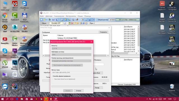This screenshot has width=179, height=101.
Task: Click the format dialog progress bar
Action: [71, 86]
